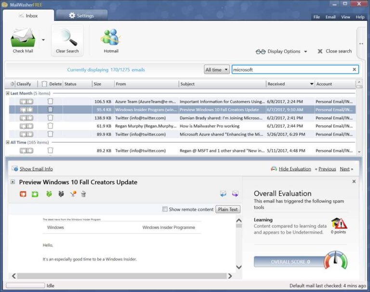Open the All time date range dropdown
370x292 pixels.
coord(217,70)
